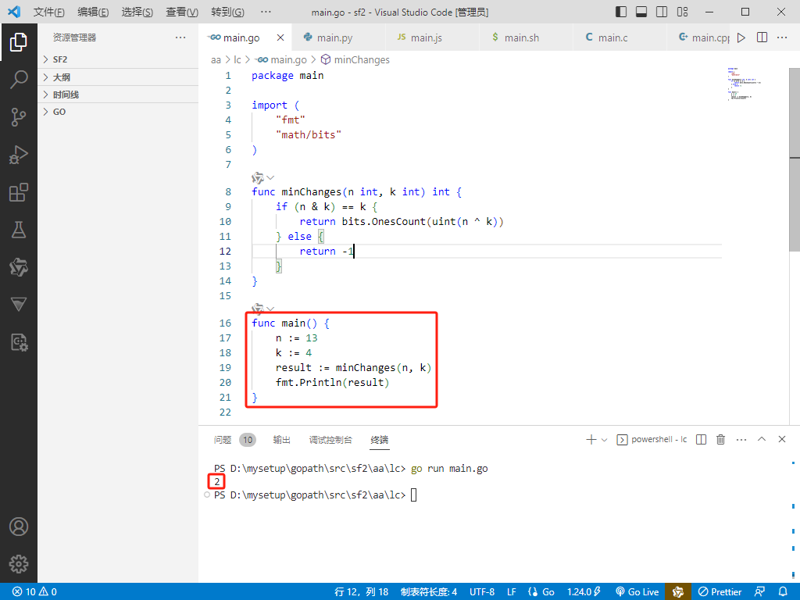Open the 查看(V) menu
The width and height of the screenshot is (800, 600).
coord(181,12)
